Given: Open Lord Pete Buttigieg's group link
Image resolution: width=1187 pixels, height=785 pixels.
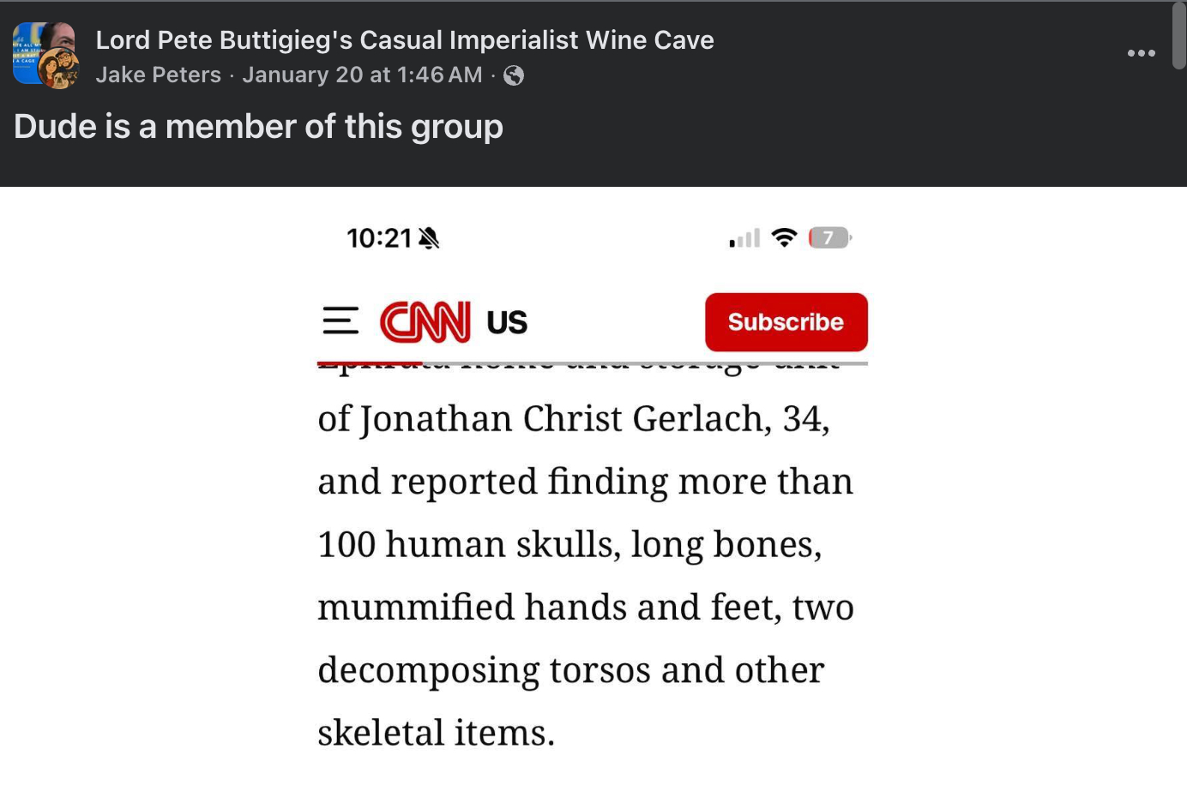Looking at the screenshot, I should pos(404,40).
